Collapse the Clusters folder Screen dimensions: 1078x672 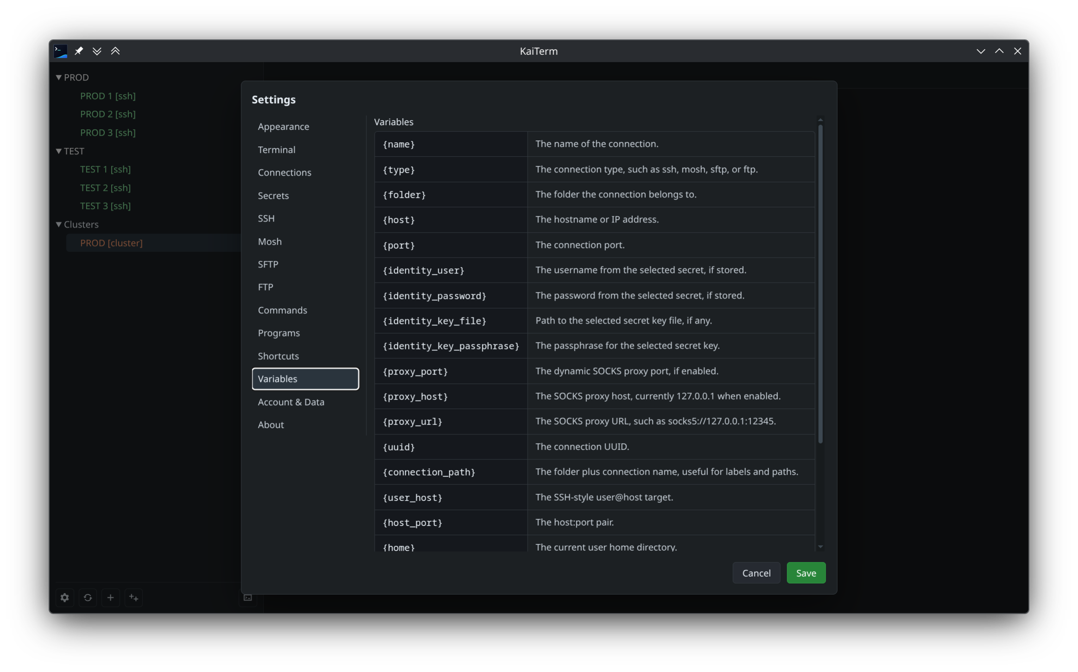59,224
